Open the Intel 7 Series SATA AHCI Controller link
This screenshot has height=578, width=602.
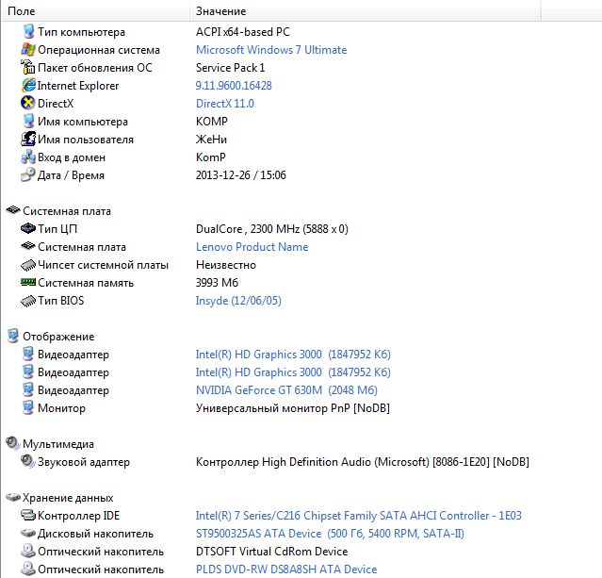click(359, 516)
